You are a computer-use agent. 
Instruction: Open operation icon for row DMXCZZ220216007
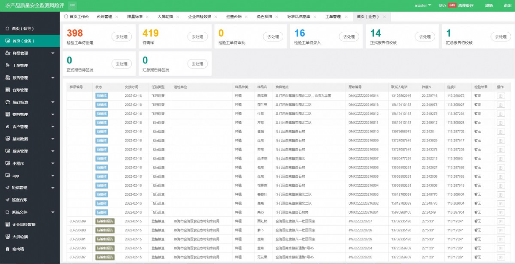[500, 159]
